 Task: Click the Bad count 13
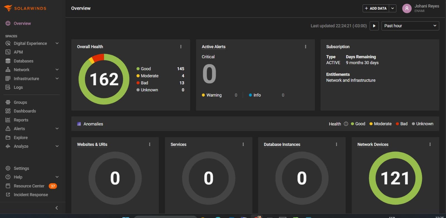point(182,83)
